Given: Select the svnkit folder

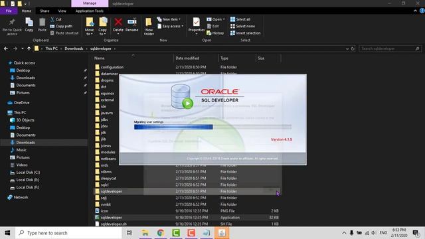Looking at the screenshot, I should pyautogui.click(x=106, y=204).
